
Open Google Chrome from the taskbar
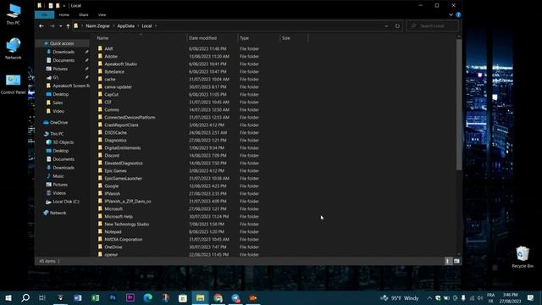click(218, 297)
